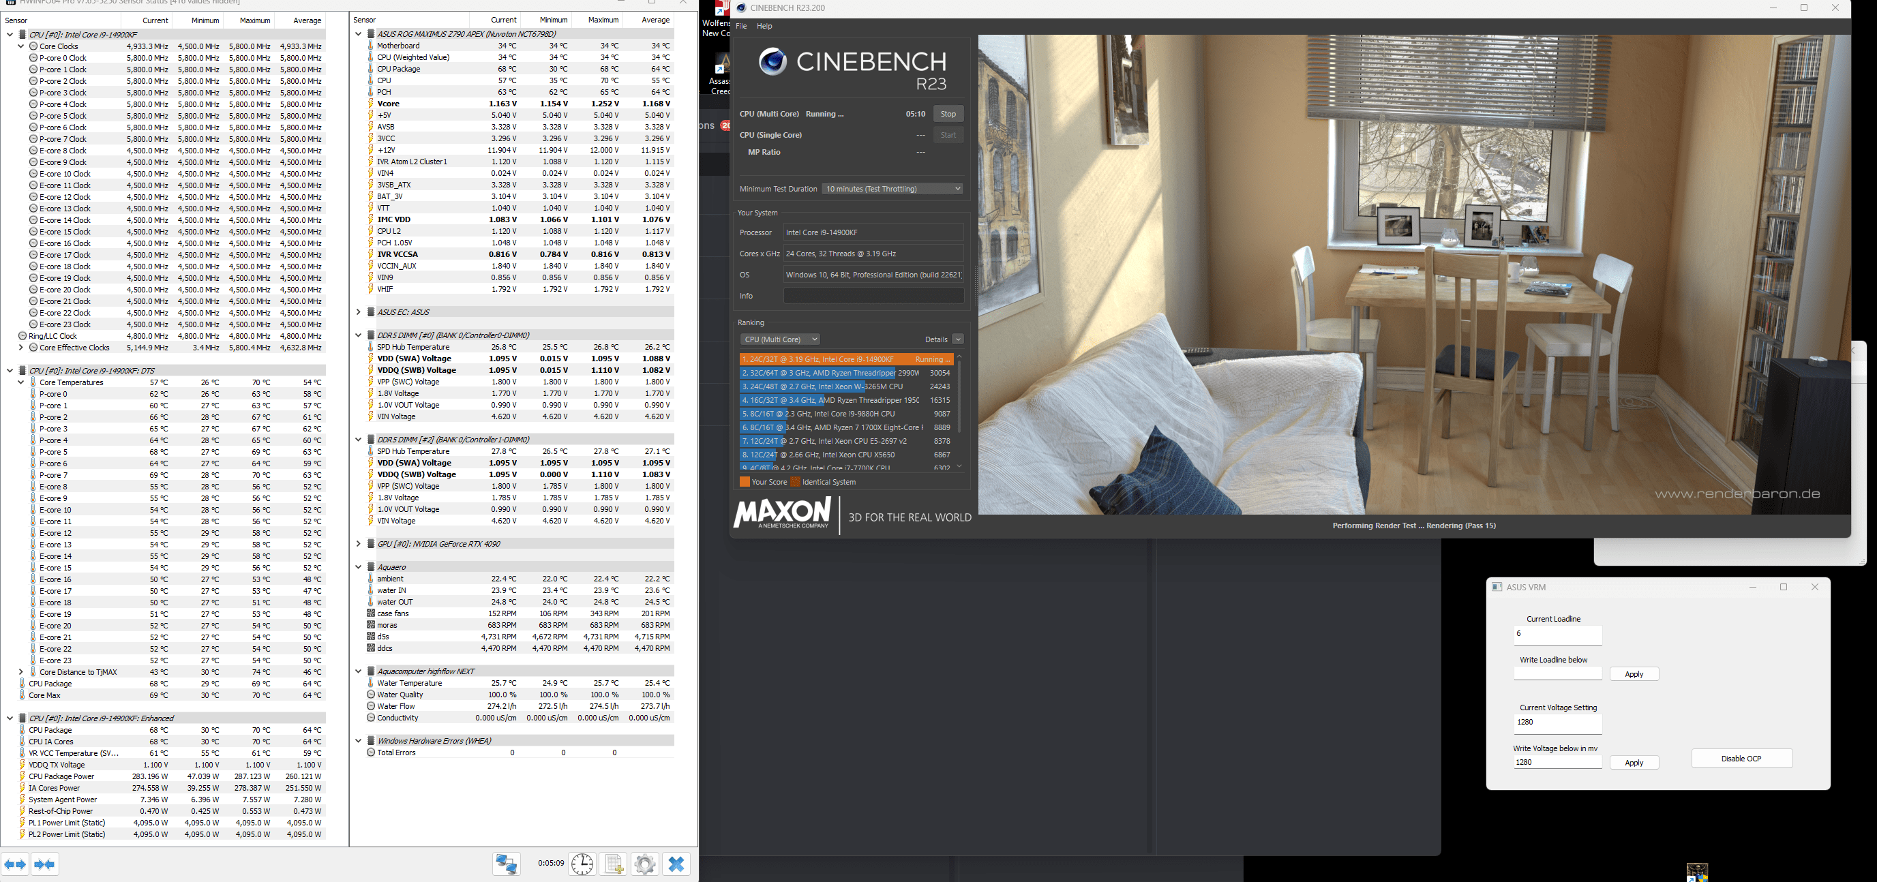This screenshot has width=1877, height=882.
Task: Open CPU (Multi Core) ranking dropdown
Action: pos(780,339)
